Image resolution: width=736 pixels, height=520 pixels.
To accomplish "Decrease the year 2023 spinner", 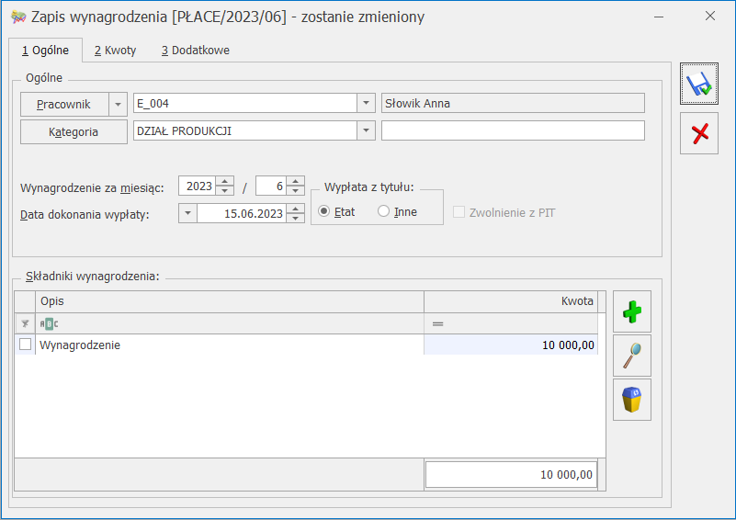I will pos(225,190).
